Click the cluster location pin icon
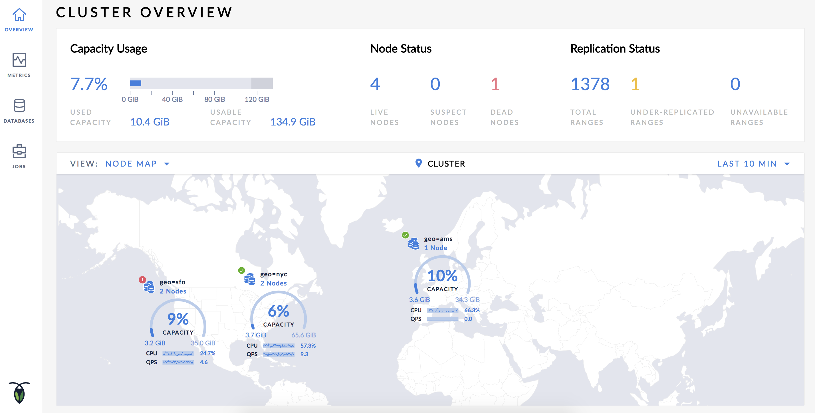 point(418,163)
